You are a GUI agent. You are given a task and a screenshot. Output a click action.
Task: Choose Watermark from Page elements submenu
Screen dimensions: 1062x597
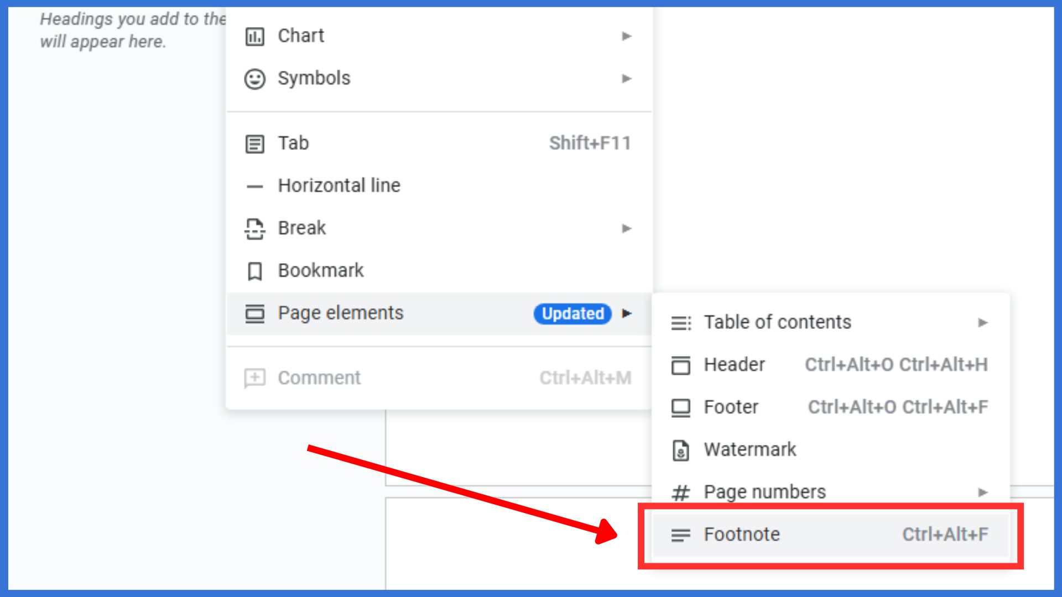pos(749,449)
